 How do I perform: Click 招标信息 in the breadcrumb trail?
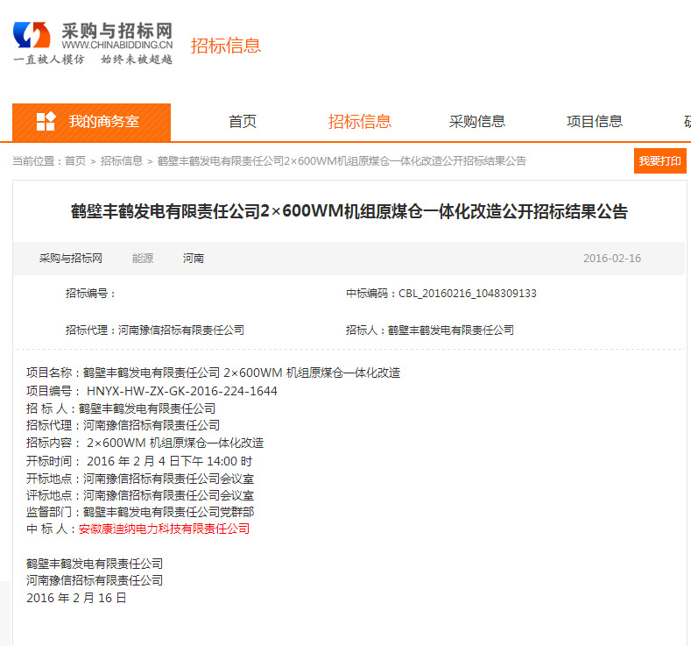(x=122, y=161)
